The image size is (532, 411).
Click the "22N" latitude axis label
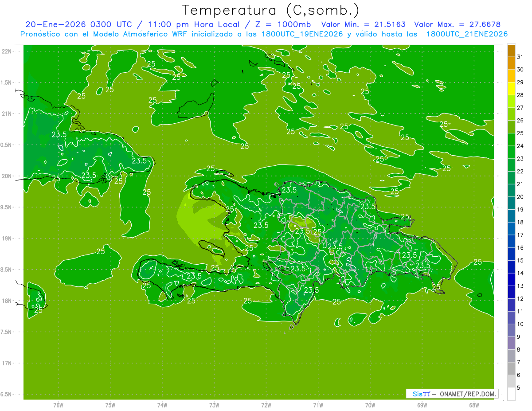point(6,51)
